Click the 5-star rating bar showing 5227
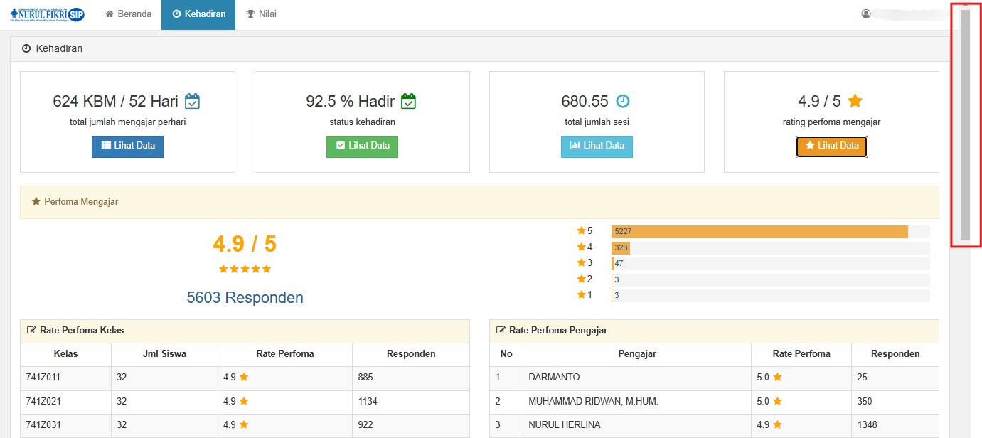This screenshot has width=982, height=438. click(x=759, y=231)
